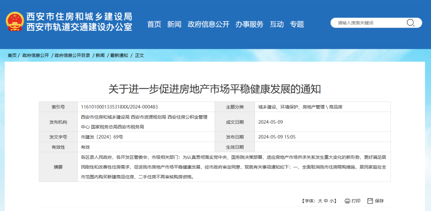Screen dimensions: 431x211
Task: Click the 成文日期 label cell
Action: 235,122
